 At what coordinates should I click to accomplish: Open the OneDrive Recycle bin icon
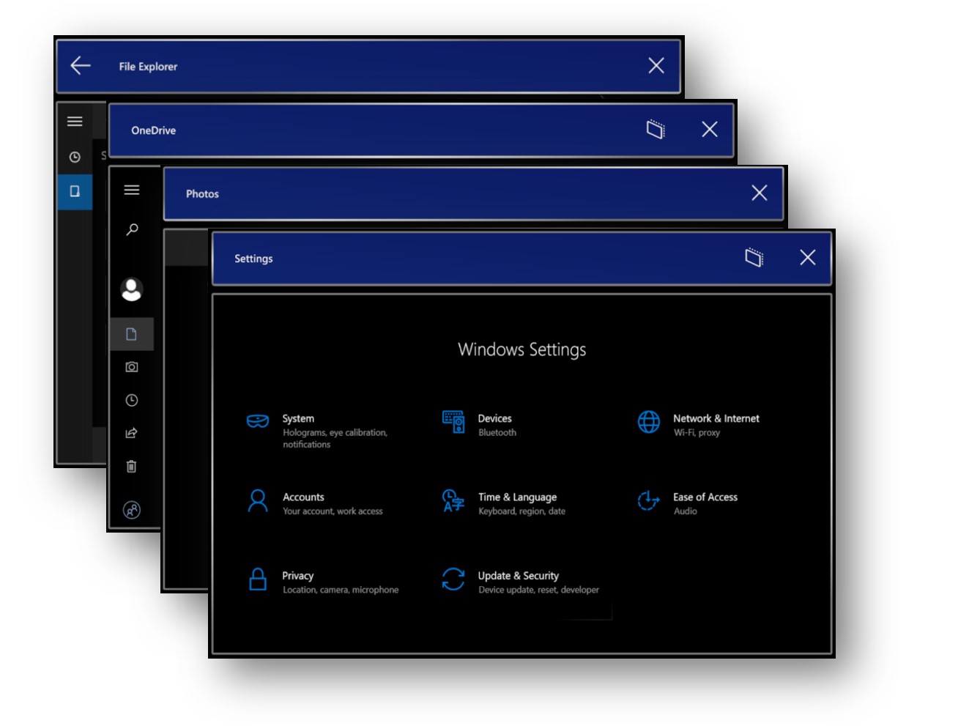pyautogui.click(x=132, y=467)
